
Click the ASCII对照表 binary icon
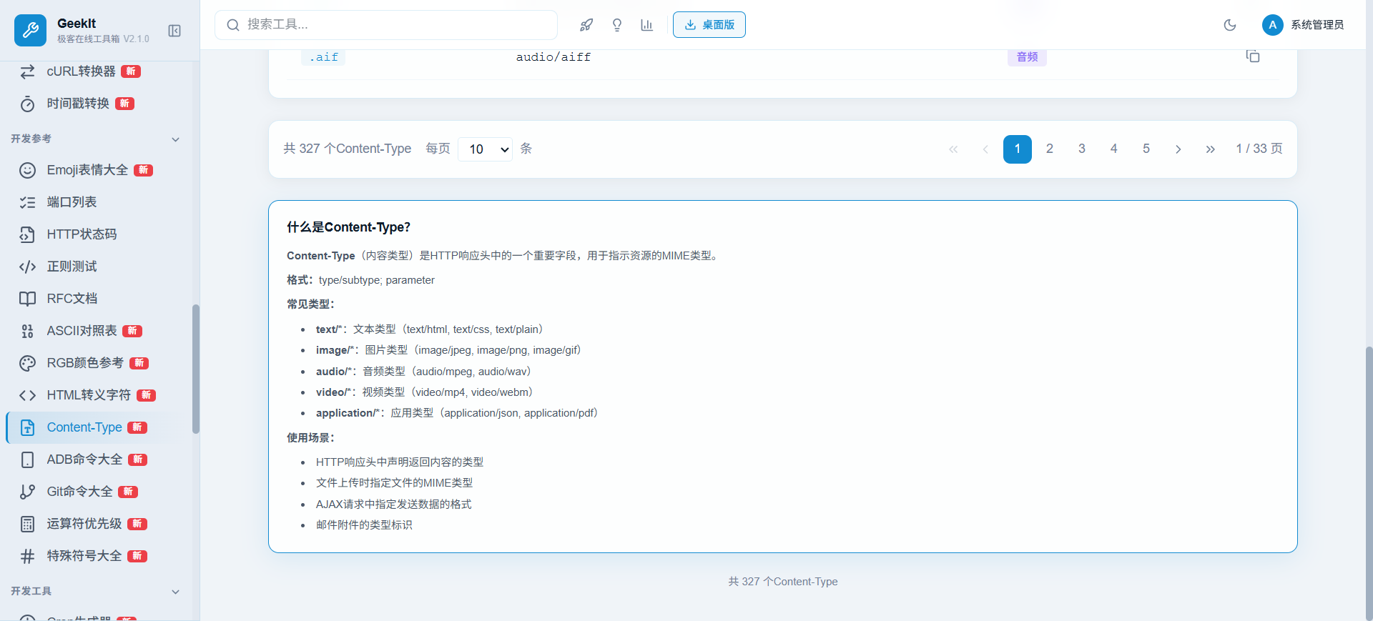27,331
